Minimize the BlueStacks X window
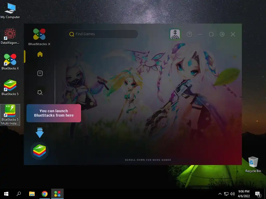Viewport: 266px width, 199px height. click(200, 34)
